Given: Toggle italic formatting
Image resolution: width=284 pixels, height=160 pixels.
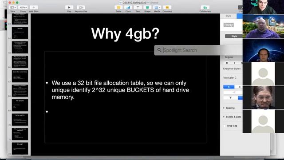Looking at the screenshot, I should tap(234, 63).
